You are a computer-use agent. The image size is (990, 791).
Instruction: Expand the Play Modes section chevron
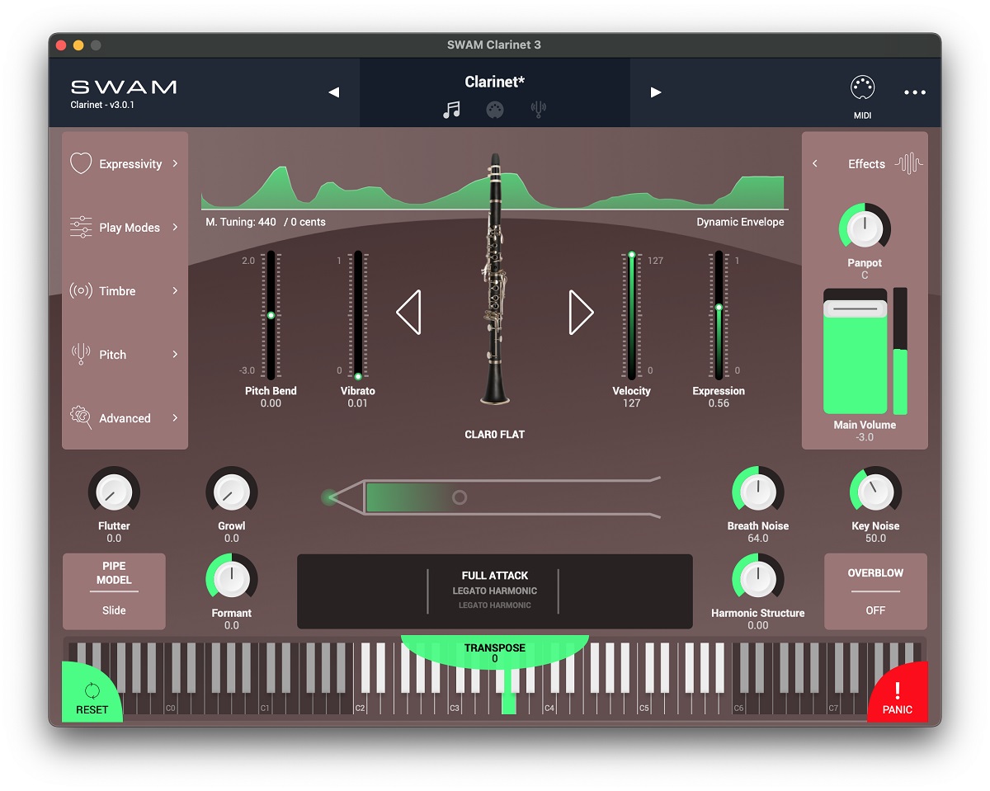[x=175, y=227]
